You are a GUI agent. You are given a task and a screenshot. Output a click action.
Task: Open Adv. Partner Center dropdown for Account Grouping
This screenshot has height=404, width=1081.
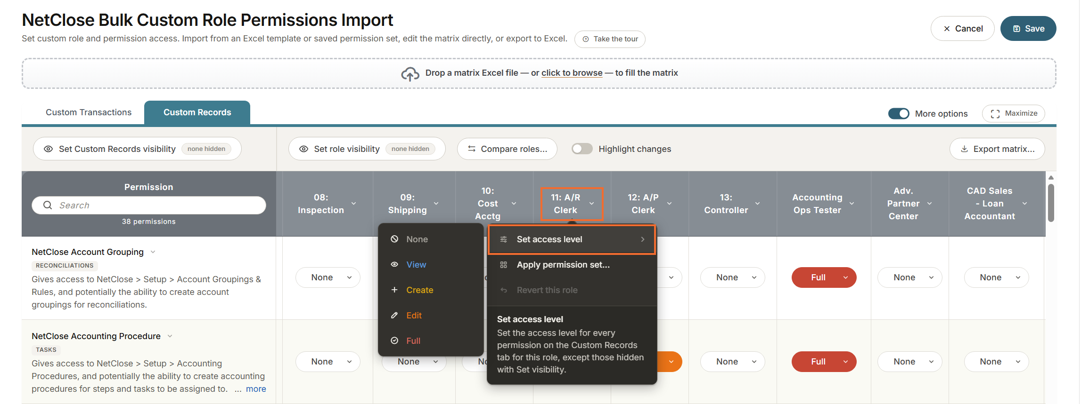(910, 277)
